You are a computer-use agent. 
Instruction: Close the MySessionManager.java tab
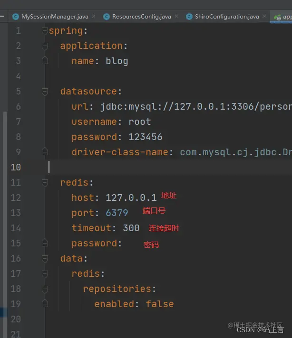coord(94,17)
